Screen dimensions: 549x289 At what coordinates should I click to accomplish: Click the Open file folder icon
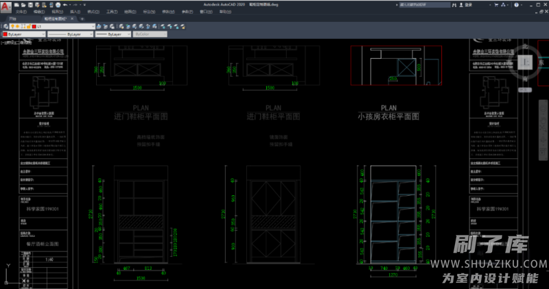point(24,4)
